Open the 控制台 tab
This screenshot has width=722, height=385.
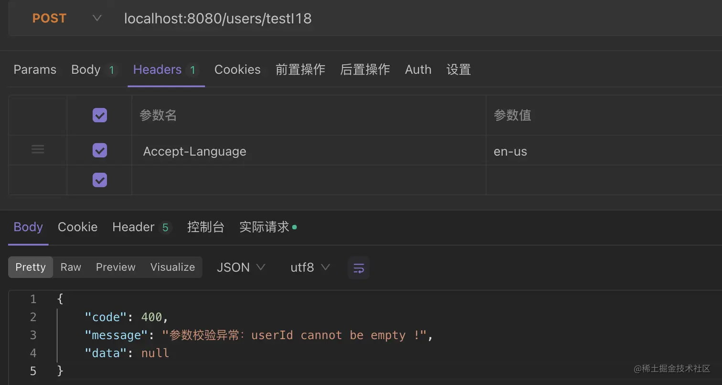pos(206,227)
